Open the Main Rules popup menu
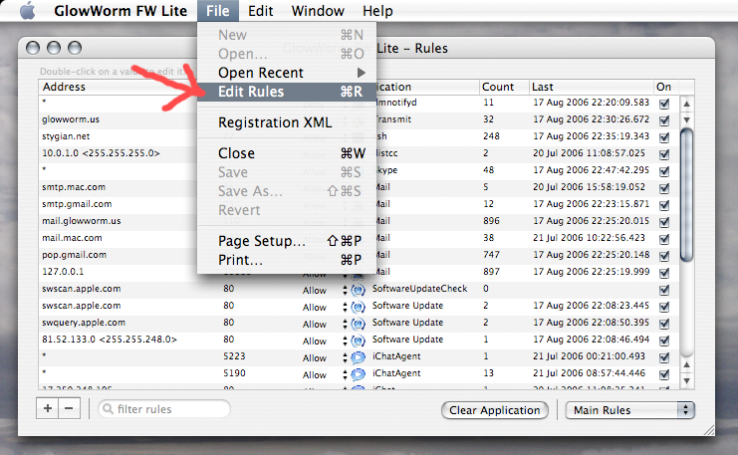The image size is (738, 455). (629, 410)
